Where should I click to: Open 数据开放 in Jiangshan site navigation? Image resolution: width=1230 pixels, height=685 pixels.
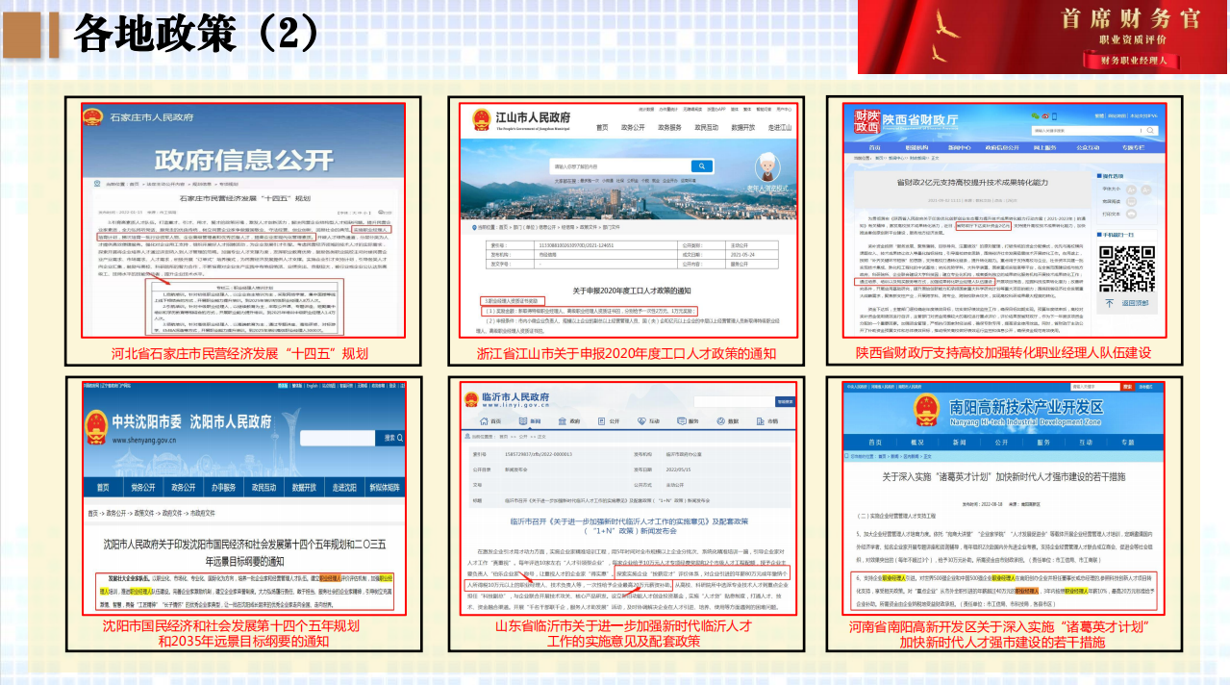[x=742, y=127]
